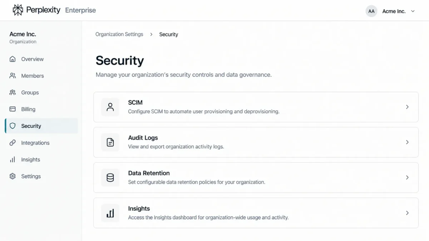The height and width of the screenshot is (241, 429).
Task: Click the Billing card icon in sidebar
Action: tap(13, 109)
